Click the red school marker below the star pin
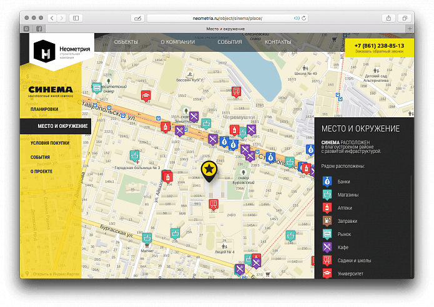Image resolution: width=434 pixels, height=307 pixels. 213,205
